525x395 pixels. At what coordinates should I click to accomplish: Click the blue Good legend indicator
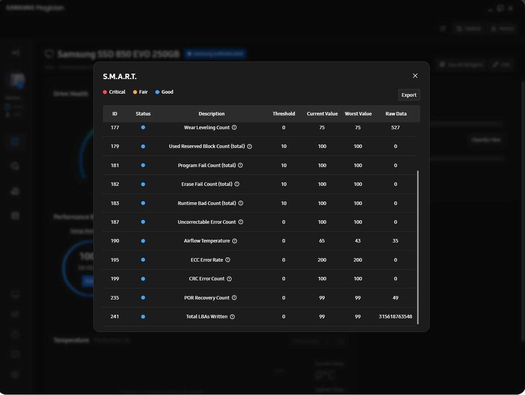tap(157, 92)
